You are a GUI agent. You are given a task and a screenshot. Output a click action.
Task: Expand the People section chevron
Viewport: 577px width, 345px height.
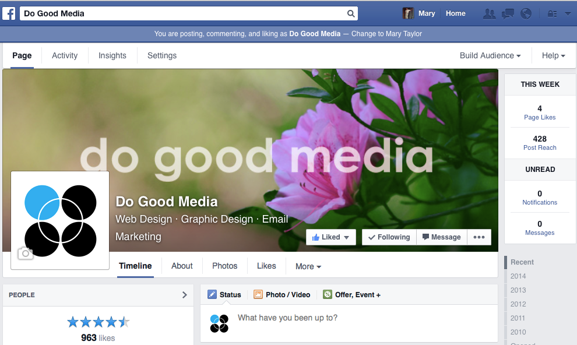[x=185, y=295]
